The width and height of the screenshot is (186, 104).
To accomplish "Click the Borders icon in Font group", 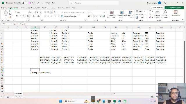I will [x=28, y=16].
